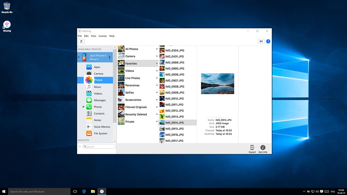This screenshot has height=195, width=347.
Task: Open the transfers arrows button
Action: click(261, 41)
